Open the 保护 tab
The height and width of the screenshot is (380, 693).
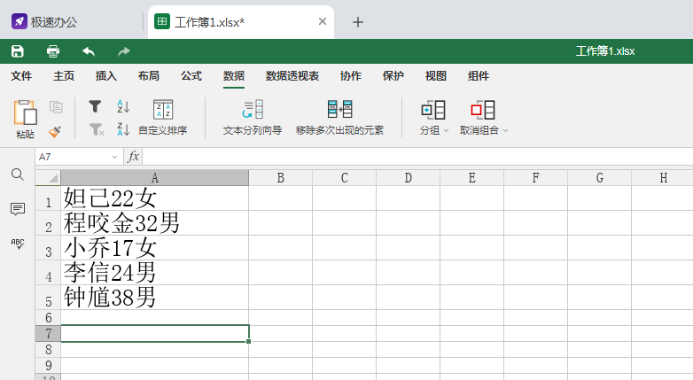(393, 76)
